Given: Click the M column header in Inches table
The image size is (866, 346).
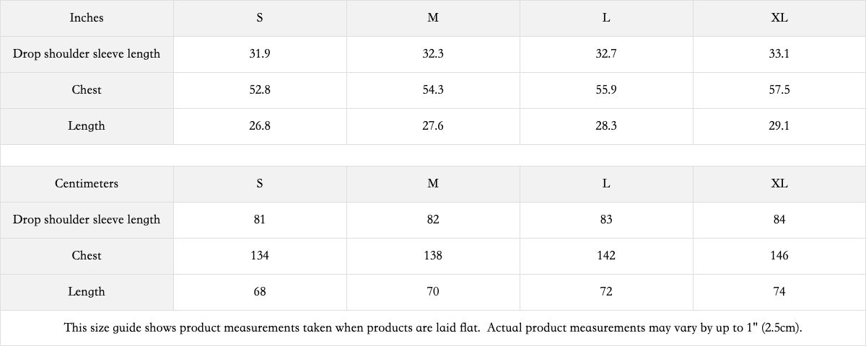Looking at the screenshot, I should (x=433, y=18).
